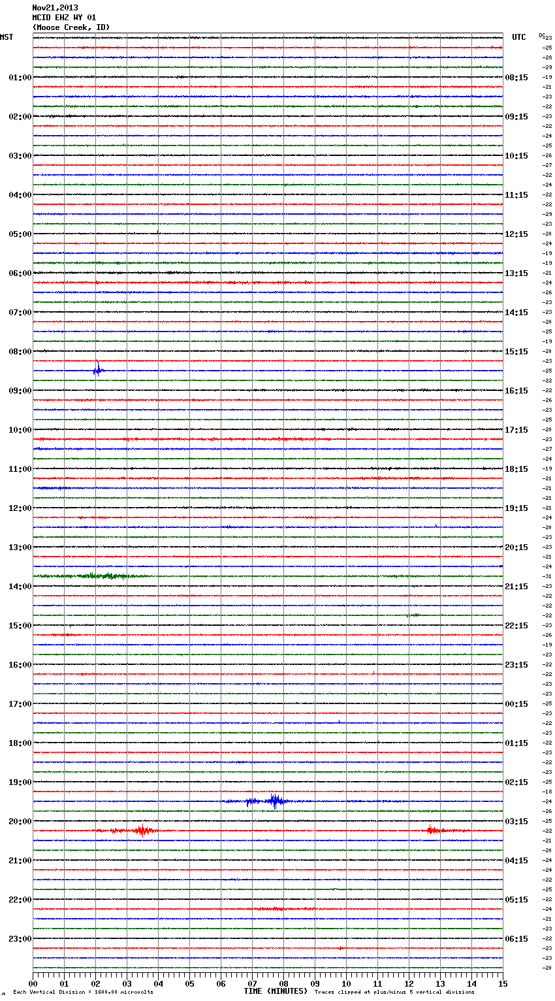Click the 15 minute tick label
The height and width of the screenshot is (1001, 555).
click(x=503, y=984)
